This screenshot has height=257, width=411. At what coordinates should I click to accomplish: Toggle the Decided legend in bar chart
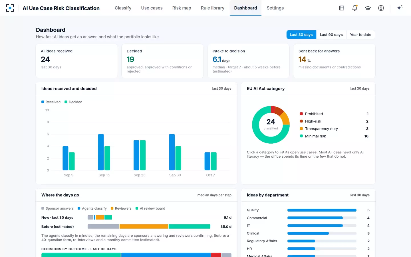73,102
